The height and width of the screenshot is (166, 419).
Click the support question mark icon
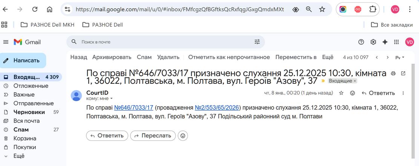(x=361, y=42)
